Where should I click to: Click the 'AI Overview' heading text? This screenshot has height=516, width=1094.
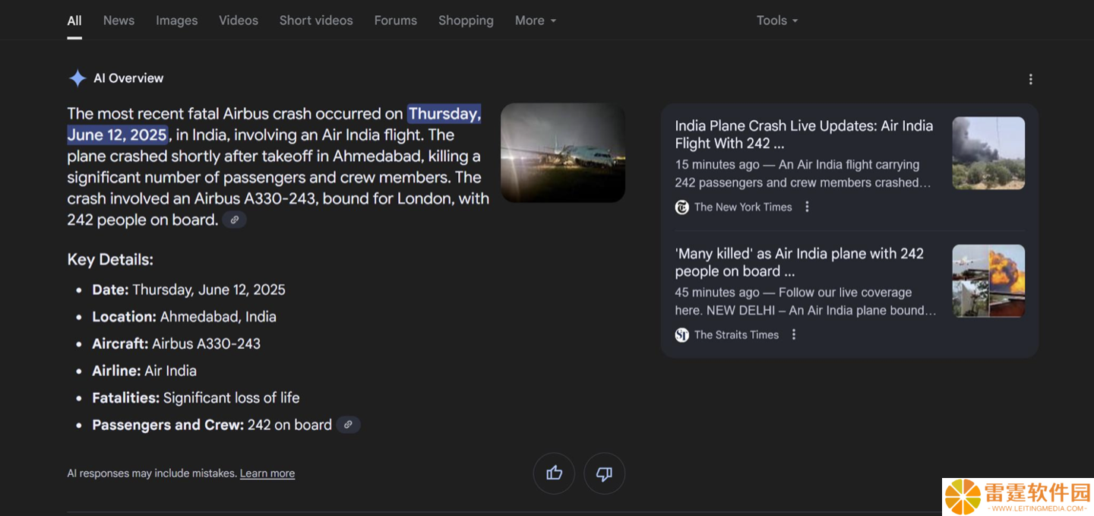(x=128, y=78)
